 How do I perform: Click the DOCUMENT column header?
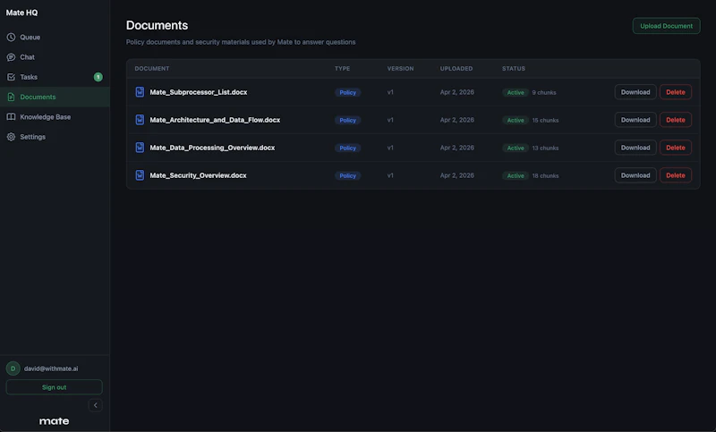[x=152, y=69]
